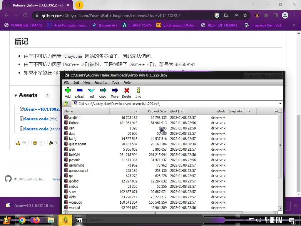
Task: Select the qemufwcfg folder
Action: click(x=76, y=165)
